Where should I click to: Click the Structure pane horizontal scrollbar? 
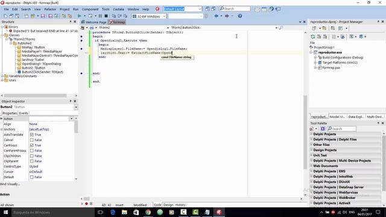pyautogui.click(x=35, y=95)
